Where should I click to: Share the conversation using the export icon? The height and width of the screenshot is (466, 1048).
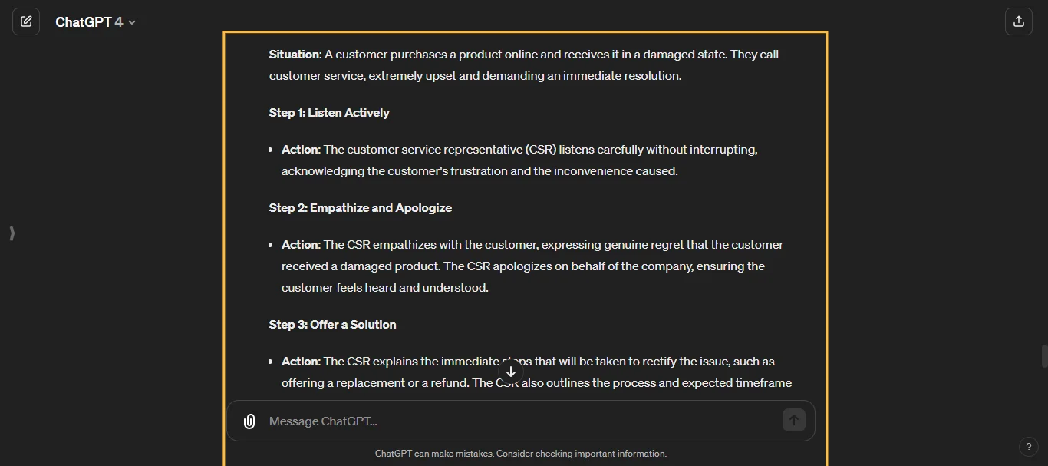tap(1019, 21)
